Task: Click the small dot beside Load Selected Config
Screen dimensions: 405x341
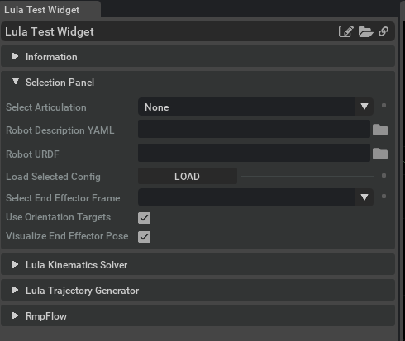Action: [384, 176]
